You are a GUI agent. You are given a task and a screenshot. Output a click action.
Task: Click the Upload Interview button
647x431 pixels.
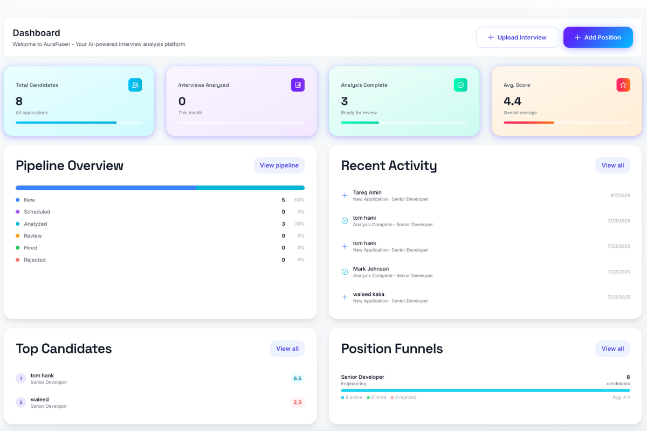click(x=517, y=37)
